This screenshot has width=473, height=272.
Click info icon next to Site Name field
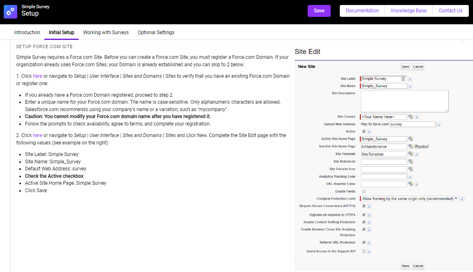(x=410, y=86)
